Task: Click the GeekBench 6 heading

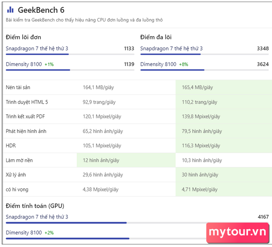Action: [41, 10]
